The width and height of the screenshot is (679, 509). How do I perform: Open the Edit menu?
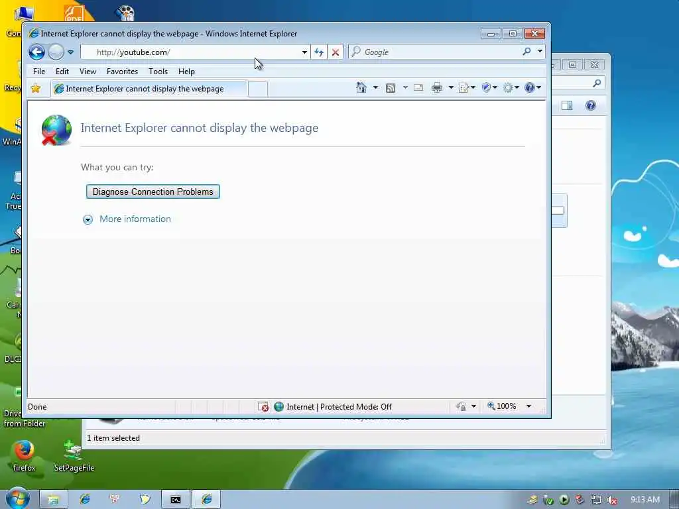[62, 72]
